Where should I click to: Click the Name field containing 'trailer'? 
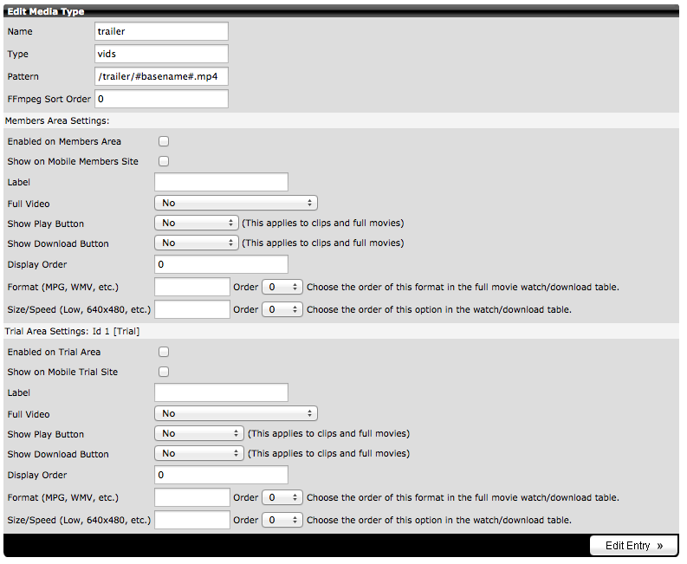(161, 31)
